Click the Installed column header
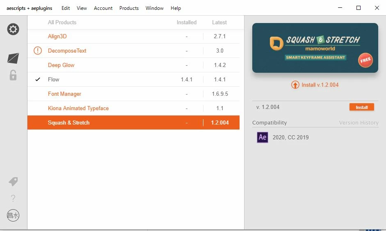Screen dimensions: 386x231 (187, 23)
